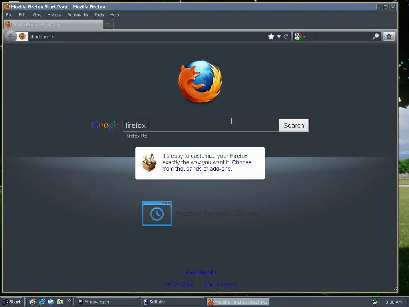Click the Google logo beside search
409x307 pixels.
point(105,125)
